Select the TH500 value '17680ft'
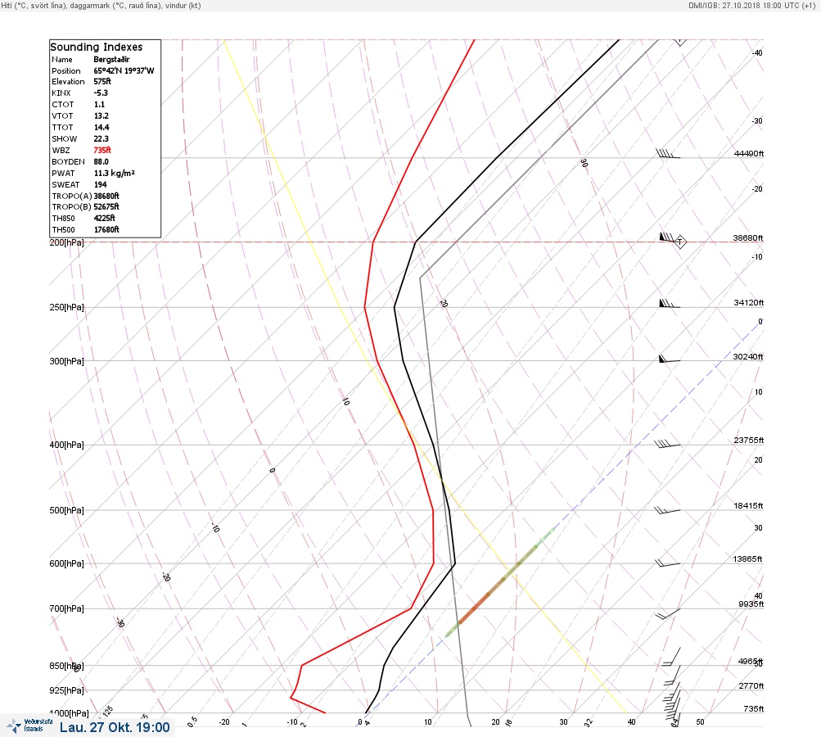The height and width of the screenshot is (737, 821). 106,230
